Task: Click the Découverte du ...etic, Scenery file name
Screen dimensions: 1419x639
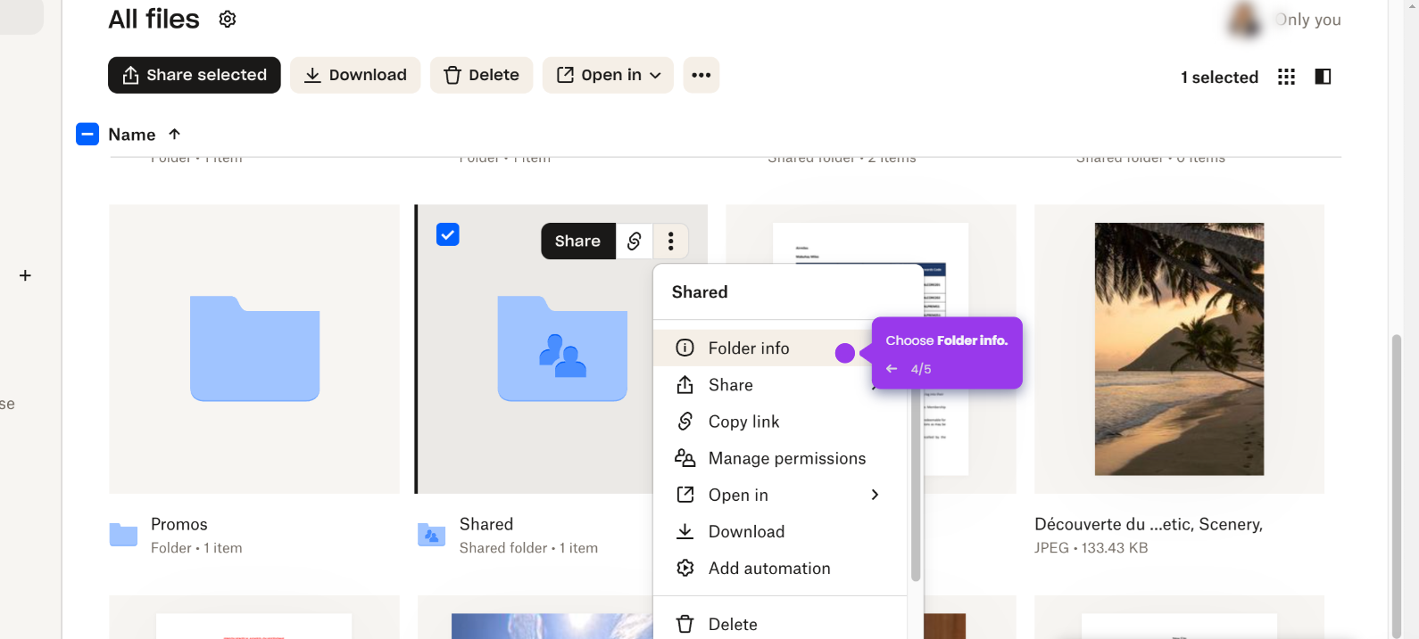Action: point(1149,524)
